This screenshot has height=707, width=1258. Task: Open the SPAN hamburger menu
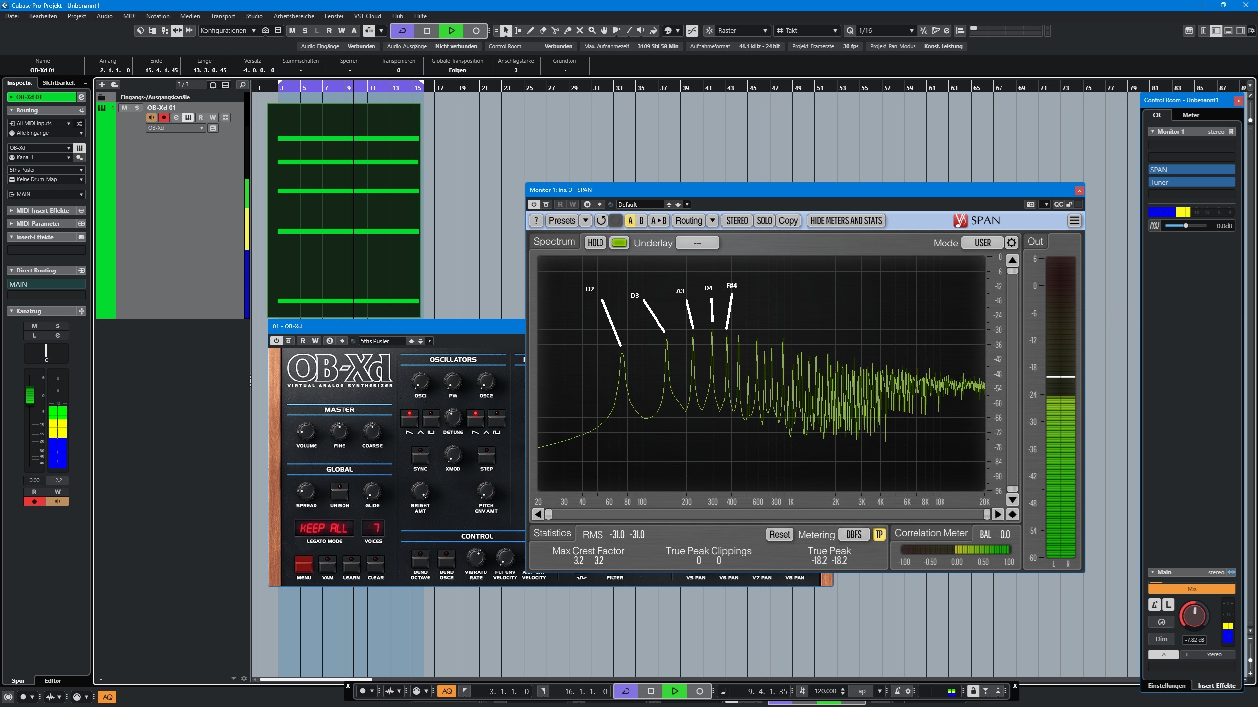1074,220
